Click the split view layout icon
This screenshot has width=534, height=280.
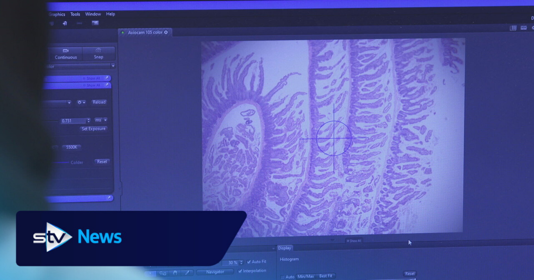coord(523,28)
